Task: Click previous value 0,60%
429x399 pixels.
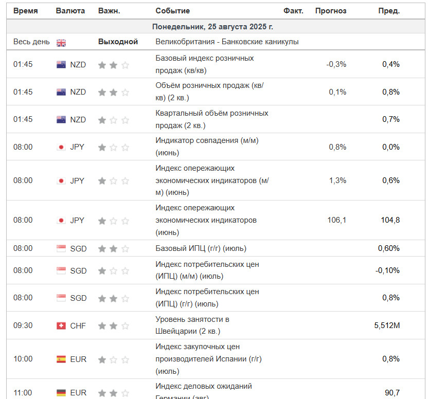Action: pos(389,248)
